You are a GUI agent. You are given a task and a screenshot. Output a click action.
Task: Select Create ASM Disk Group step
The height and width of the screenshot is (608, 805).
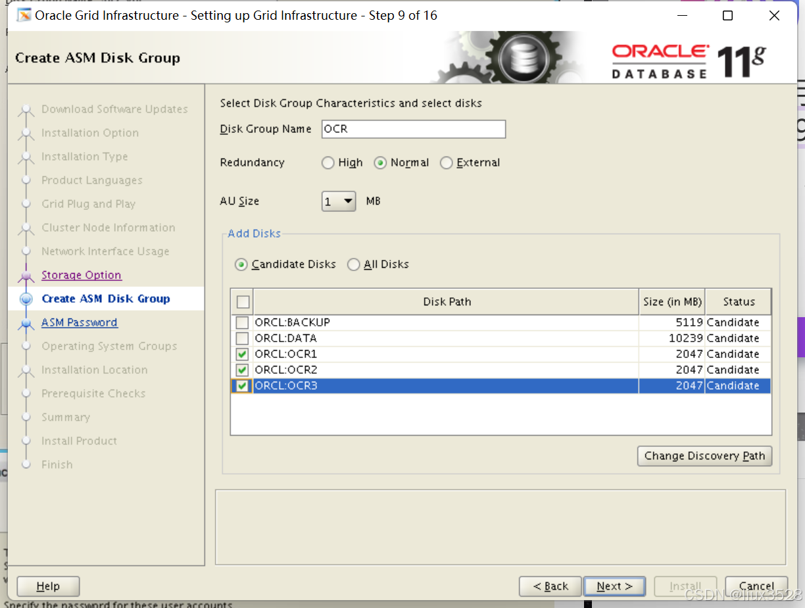coord(106,299)
